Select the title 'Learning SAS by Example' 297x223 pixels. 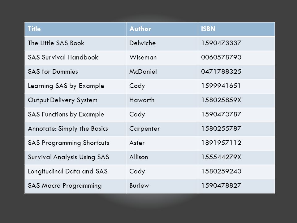point(66,86)
